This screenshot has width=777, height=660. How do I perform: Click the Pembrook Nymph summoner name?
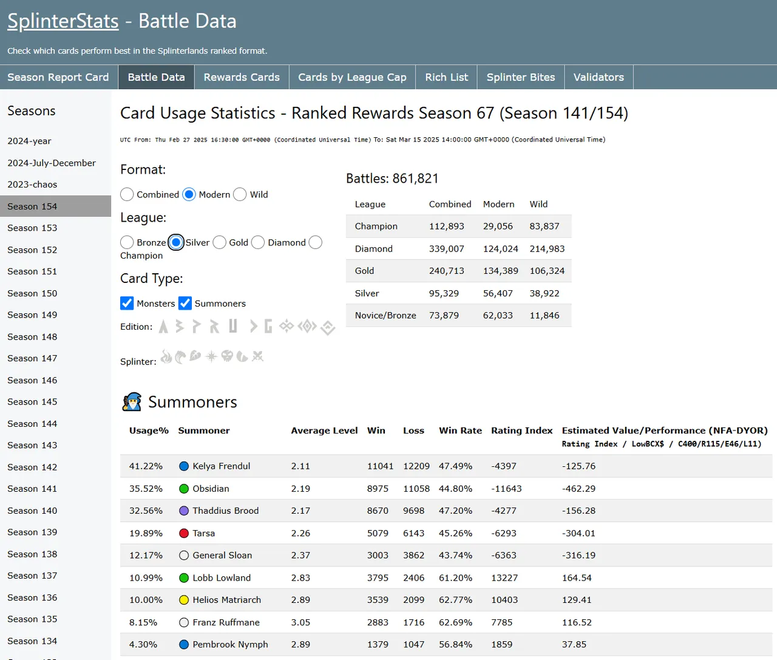coord(230,644)
